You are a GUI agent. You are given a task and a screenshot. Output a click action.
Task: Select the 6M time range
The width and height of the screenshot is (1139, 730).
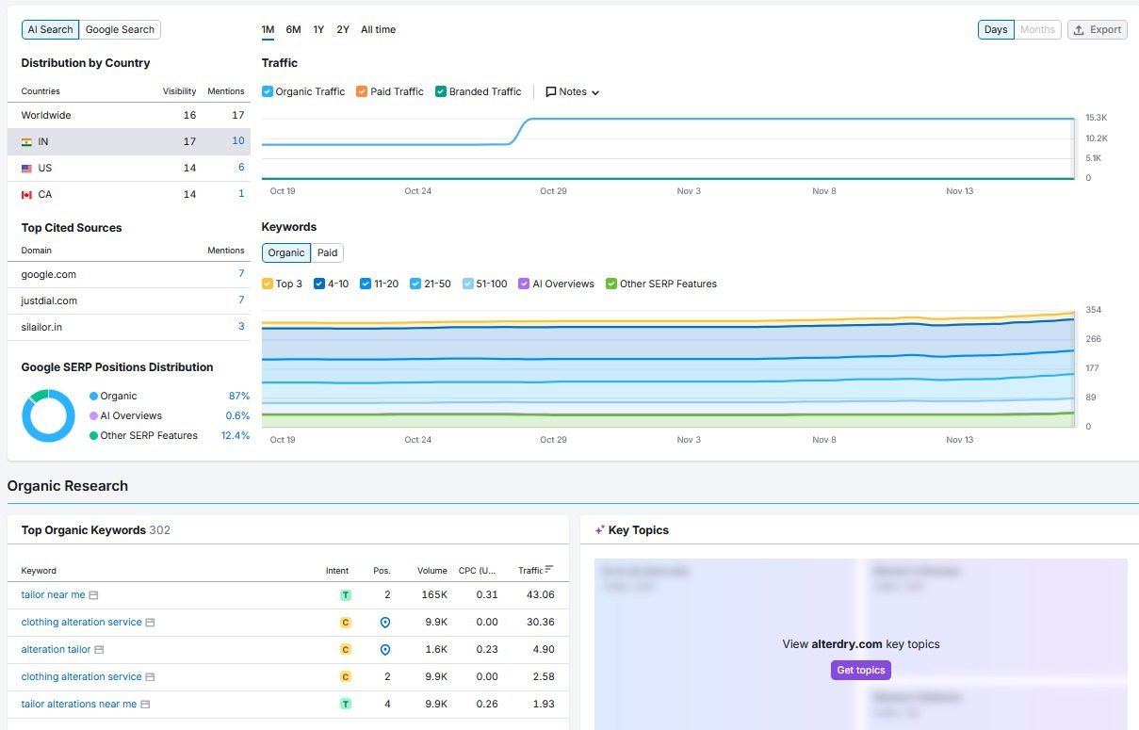tap(293, 30)
